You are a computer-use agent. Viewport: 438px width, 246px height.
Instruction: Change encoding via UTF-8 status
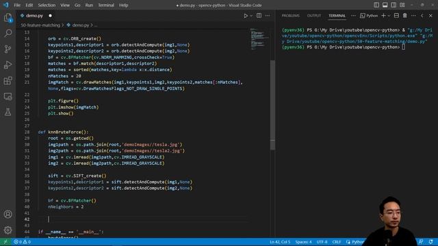322,242
